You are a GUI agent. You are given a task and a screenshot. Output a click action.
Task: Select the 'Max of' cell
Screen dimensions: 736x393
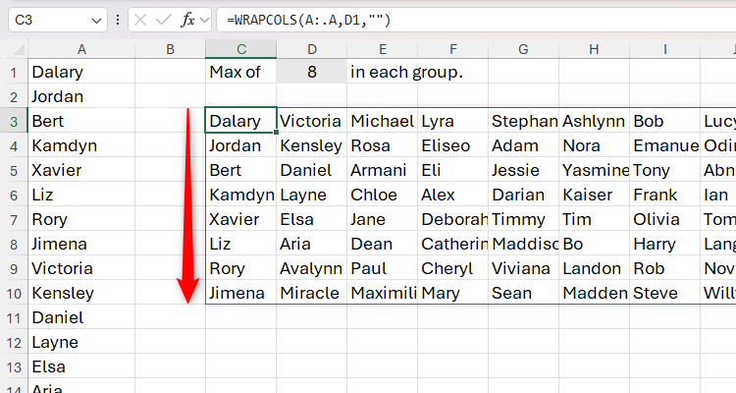pos(240,72)
